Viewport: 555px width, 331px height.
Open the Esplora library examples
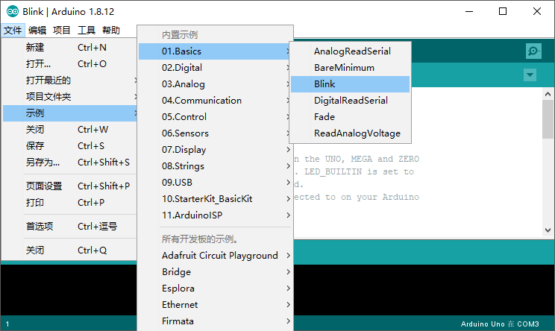pos(215,289)
